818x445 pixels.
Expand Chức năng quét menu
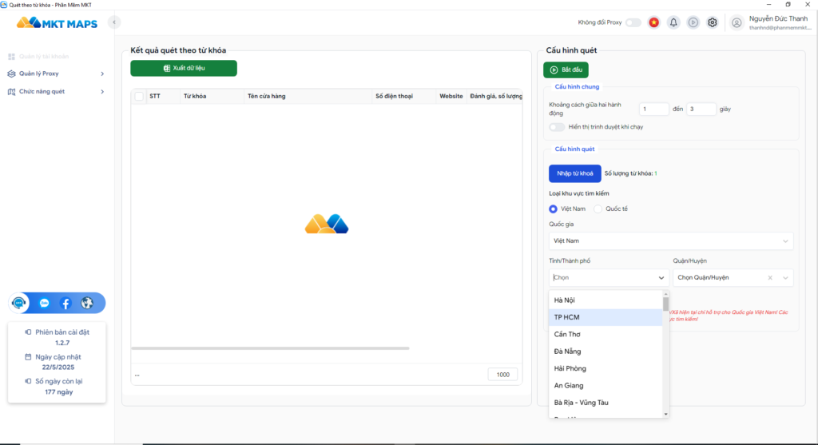56,91
